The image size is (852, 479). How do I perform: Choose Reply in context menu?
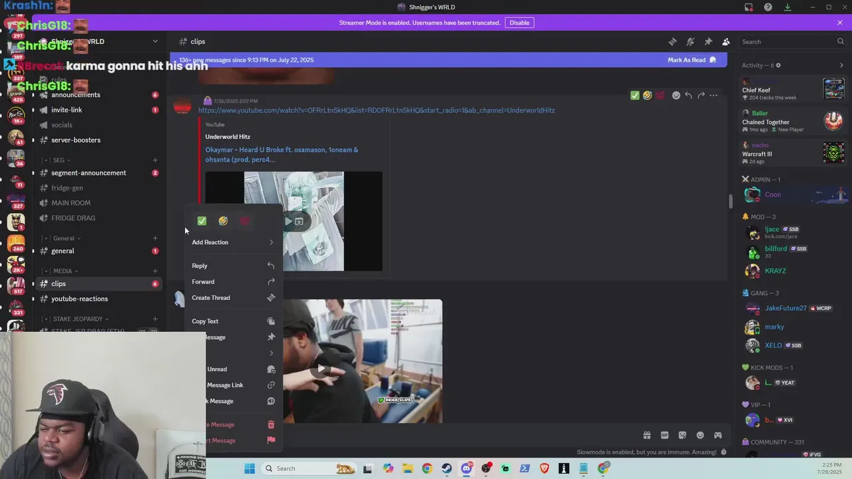pos(233,265)
